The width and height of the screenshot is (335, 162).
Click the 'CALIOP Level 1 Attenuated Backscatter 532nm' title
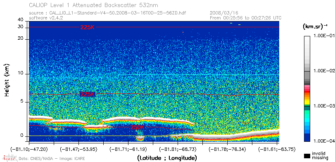pyautogui.click(x=94, y=5)
